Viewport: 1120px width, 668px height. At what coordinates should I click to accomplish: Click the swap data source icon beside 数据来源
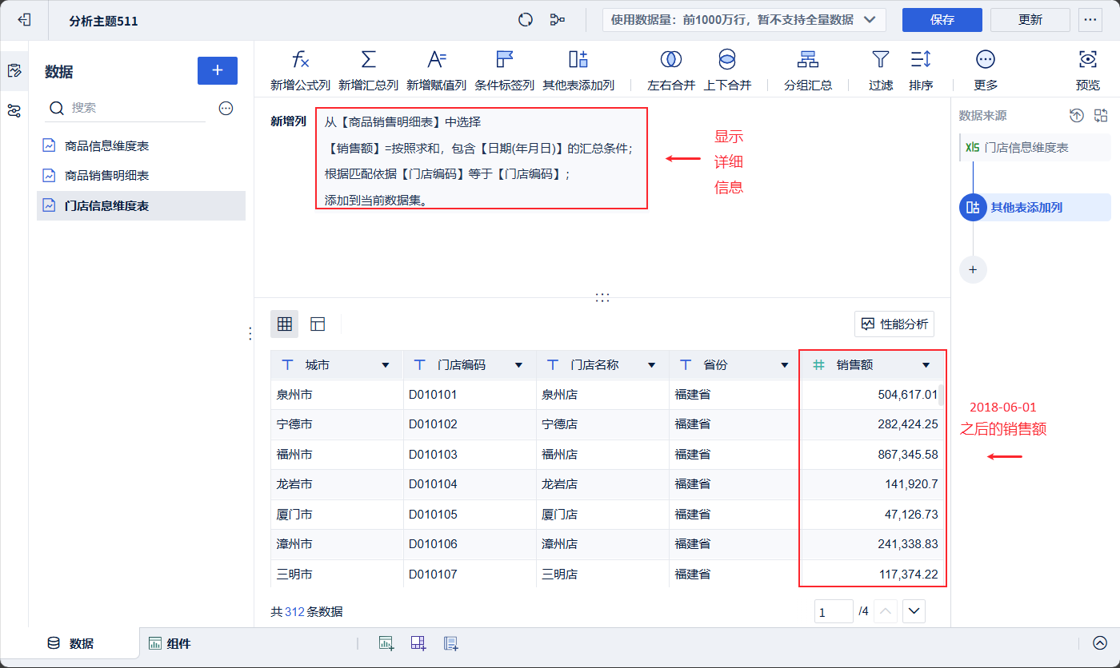[1101, 116]
